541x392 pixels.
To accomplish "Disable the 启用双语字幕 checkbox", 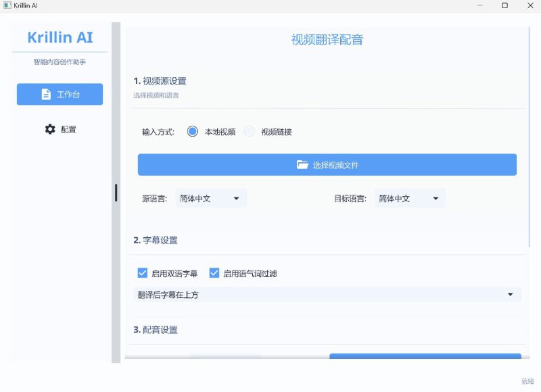I will click(x=142, y=272).
